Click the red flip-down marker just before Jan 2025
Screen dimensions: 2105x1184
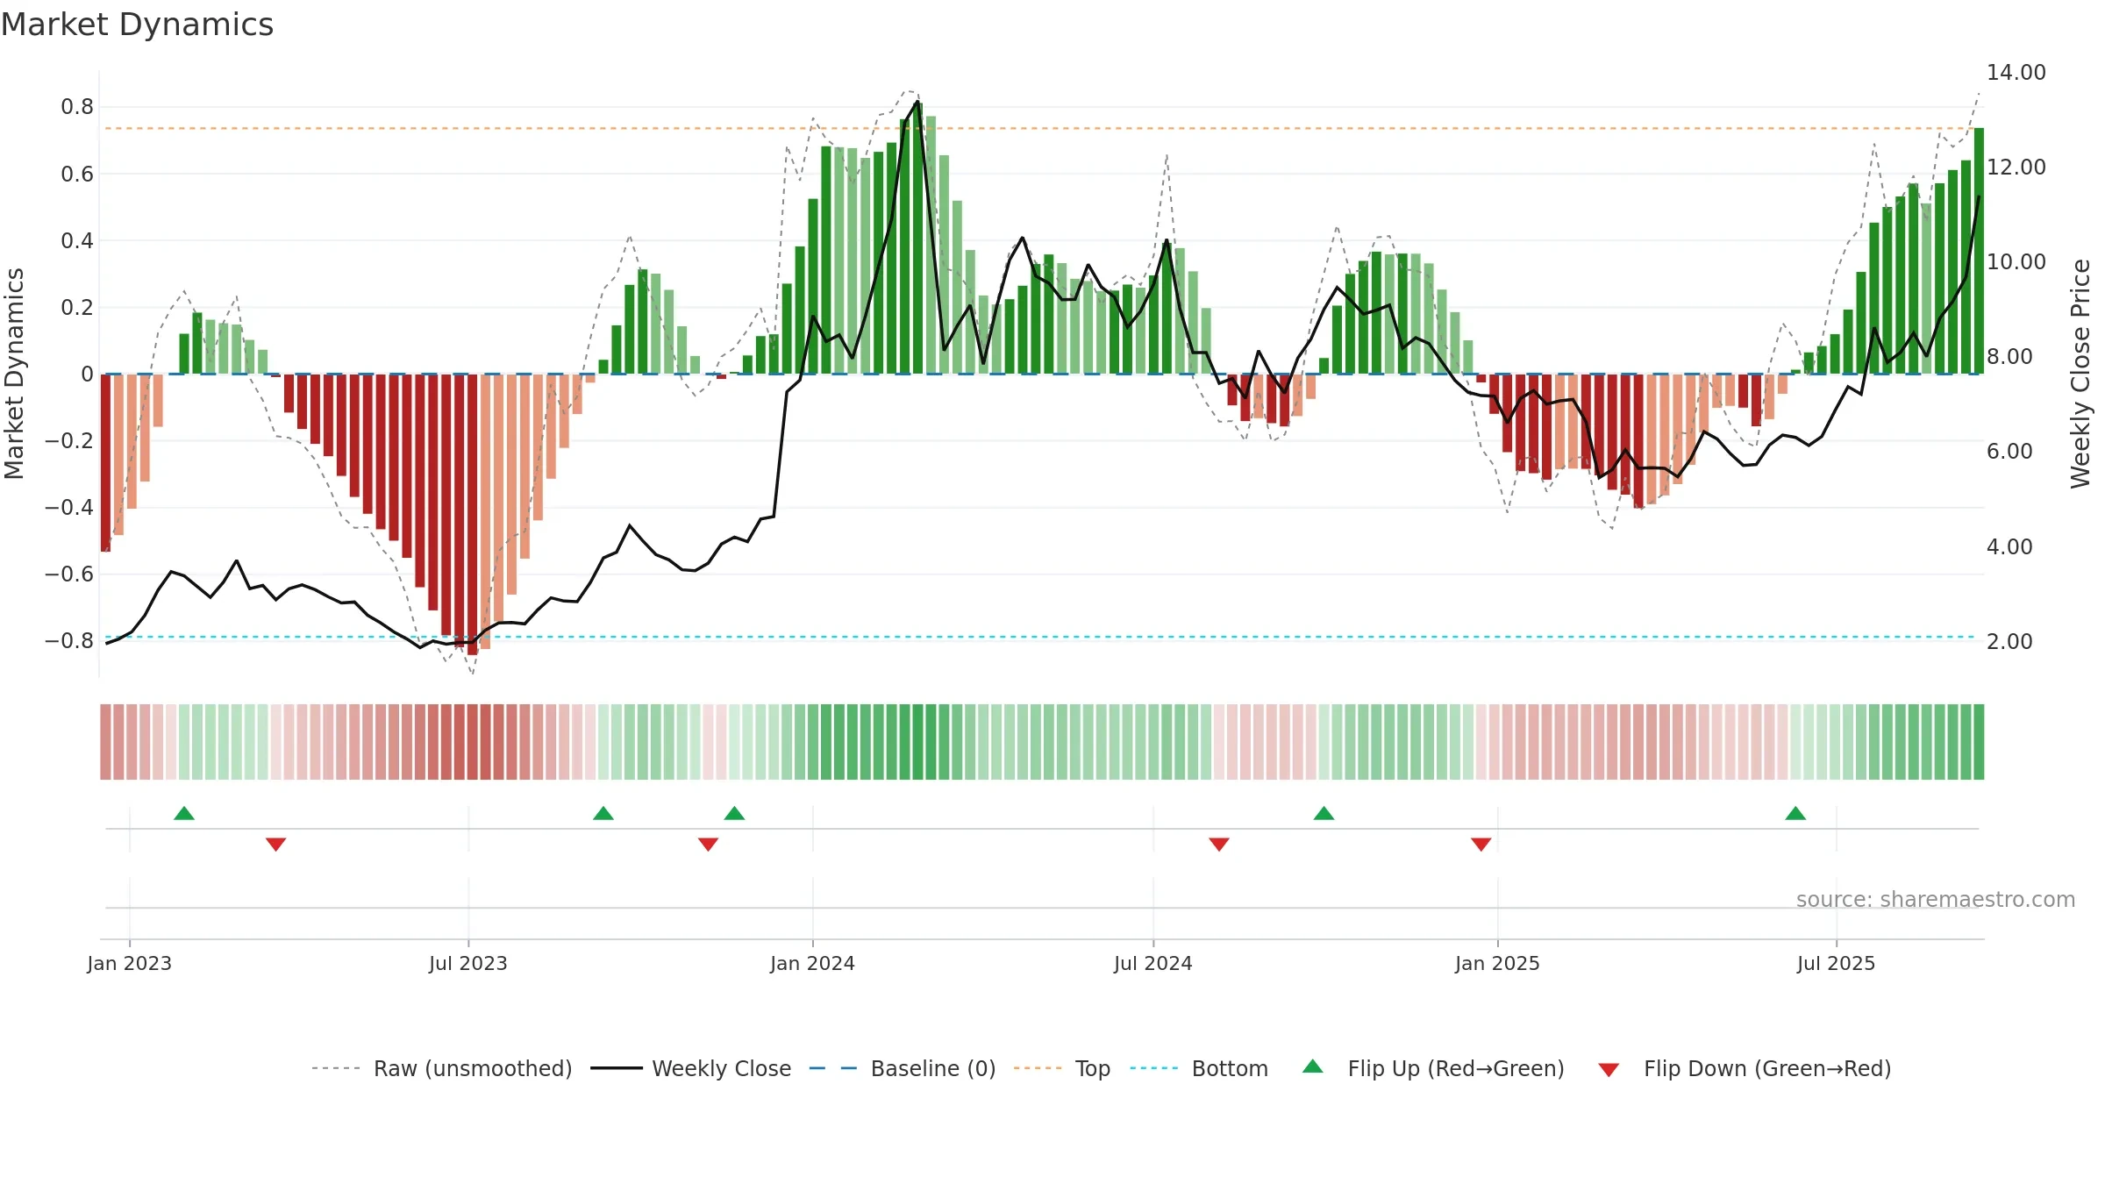point(1481,845)
